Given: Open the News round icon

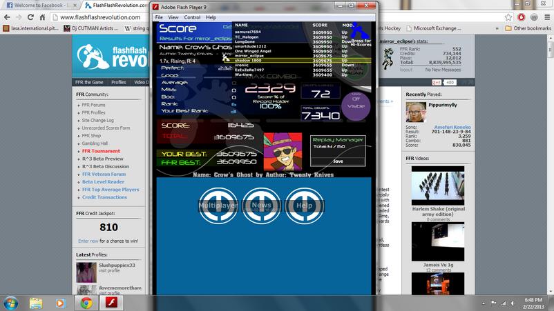Looking at the screenshot, I should (261, 205).
